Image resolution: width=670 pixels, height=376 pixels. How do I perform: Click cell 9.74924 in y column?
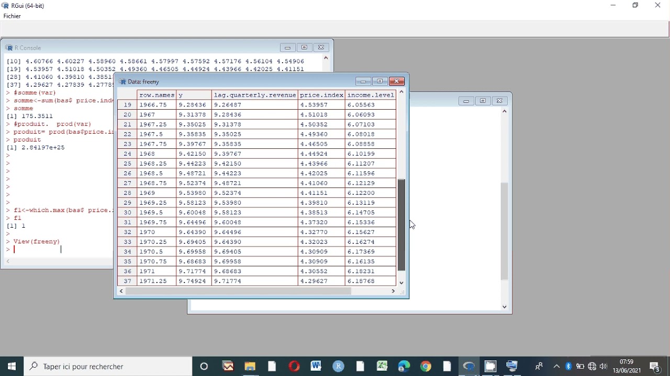pyautogui.click(x=194, y=281)
